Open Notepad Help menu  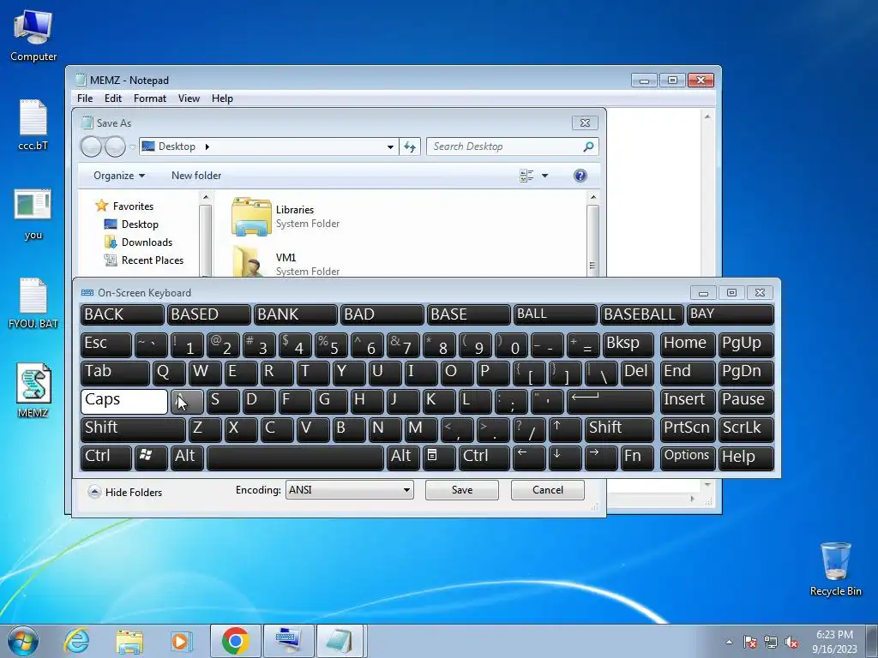coord(222,99)
